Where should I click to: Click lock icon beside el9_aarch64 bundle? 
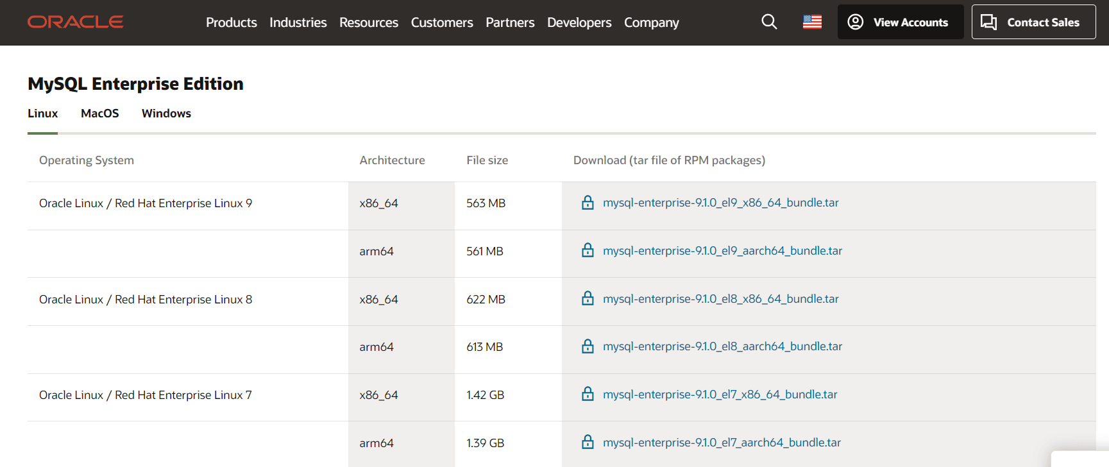(588, 250)
